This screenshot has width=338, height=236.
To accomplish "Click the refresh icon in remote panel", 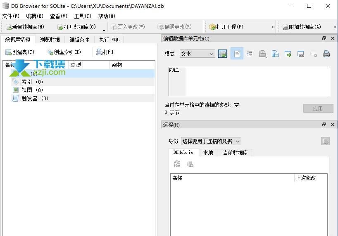I will [177, 164].
